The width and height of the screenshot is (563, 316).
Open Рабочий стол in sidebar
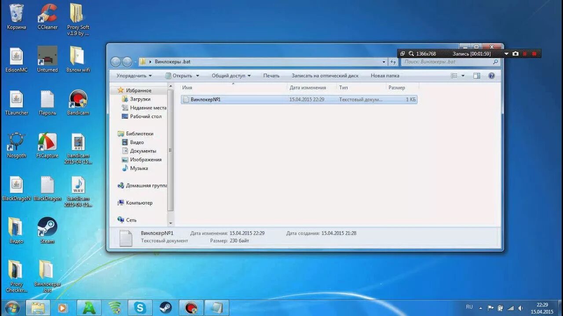tap(142, 116)
